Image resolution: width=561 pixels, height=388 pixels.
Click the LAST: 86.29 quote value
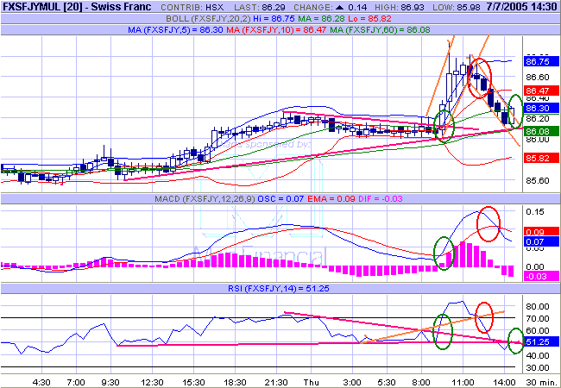tap(260, 8)
